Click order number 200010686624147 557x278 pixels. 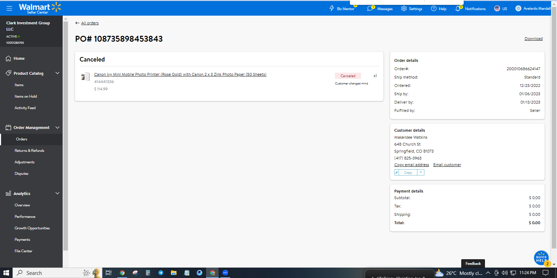click(x=523, y=69)
